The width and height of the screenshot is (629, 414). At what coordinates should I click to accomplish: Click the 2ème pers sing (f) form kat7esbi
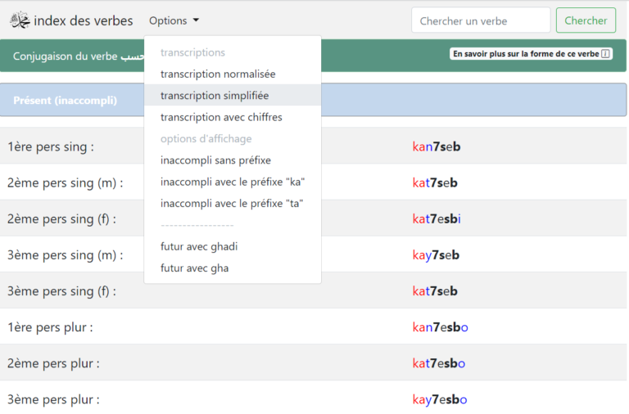pyautogui.click(x=437, y=219)
